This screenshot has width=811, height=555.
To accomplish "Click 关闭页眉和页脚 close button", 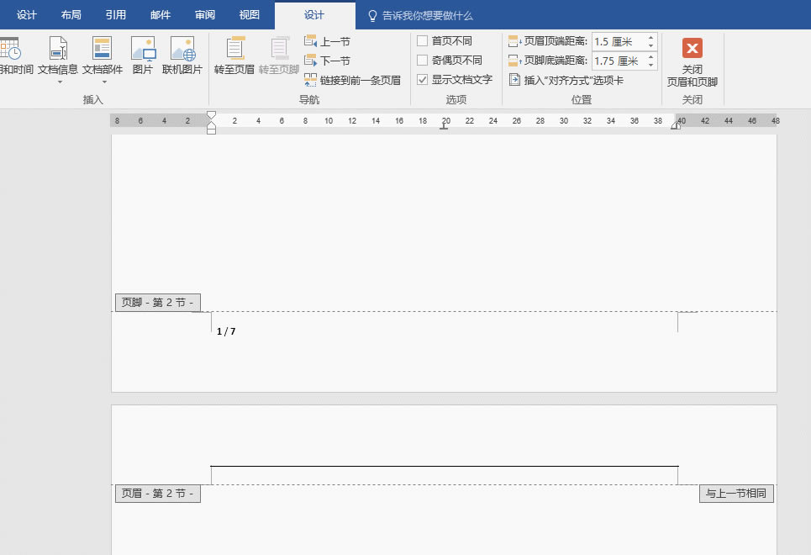I will 692,62.
